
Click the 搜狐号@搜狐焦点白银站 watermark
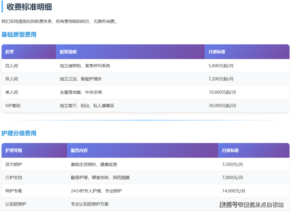tap(251, 204)
